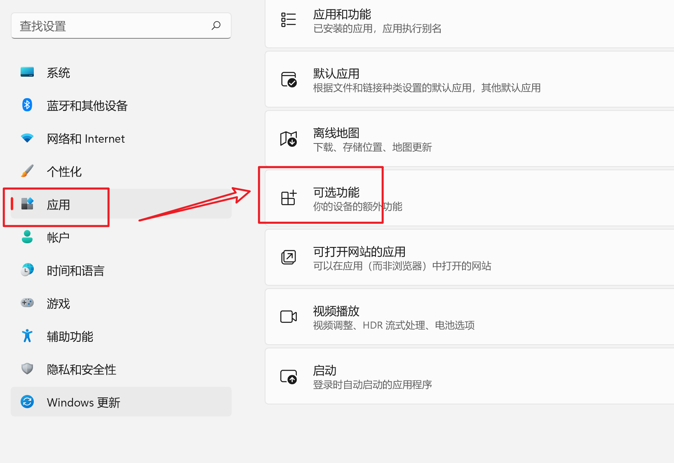This screenshot has height=463, width=674.
Task: Click the 辅助功能 accessibility figure icon
Action: [x=27, y=336]
